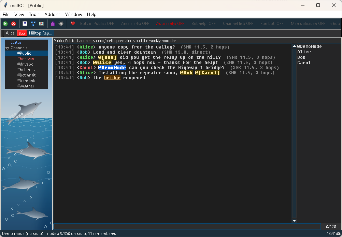
Task: Click the nodes 9/350 status entry
Action: 82,234
